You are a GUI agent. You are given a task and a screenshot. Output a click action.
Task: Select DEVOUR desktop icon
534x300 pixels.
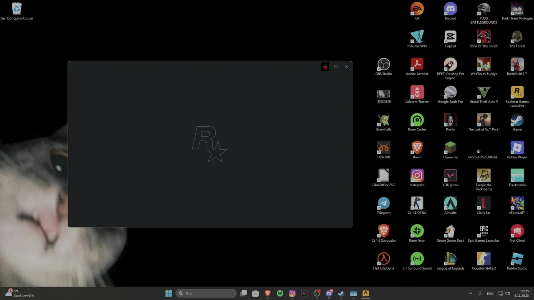(384, 150)
